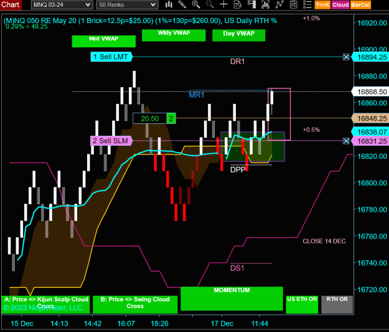Click the 16920.00 price axis label
389x332 pixels.
point(372,23)
